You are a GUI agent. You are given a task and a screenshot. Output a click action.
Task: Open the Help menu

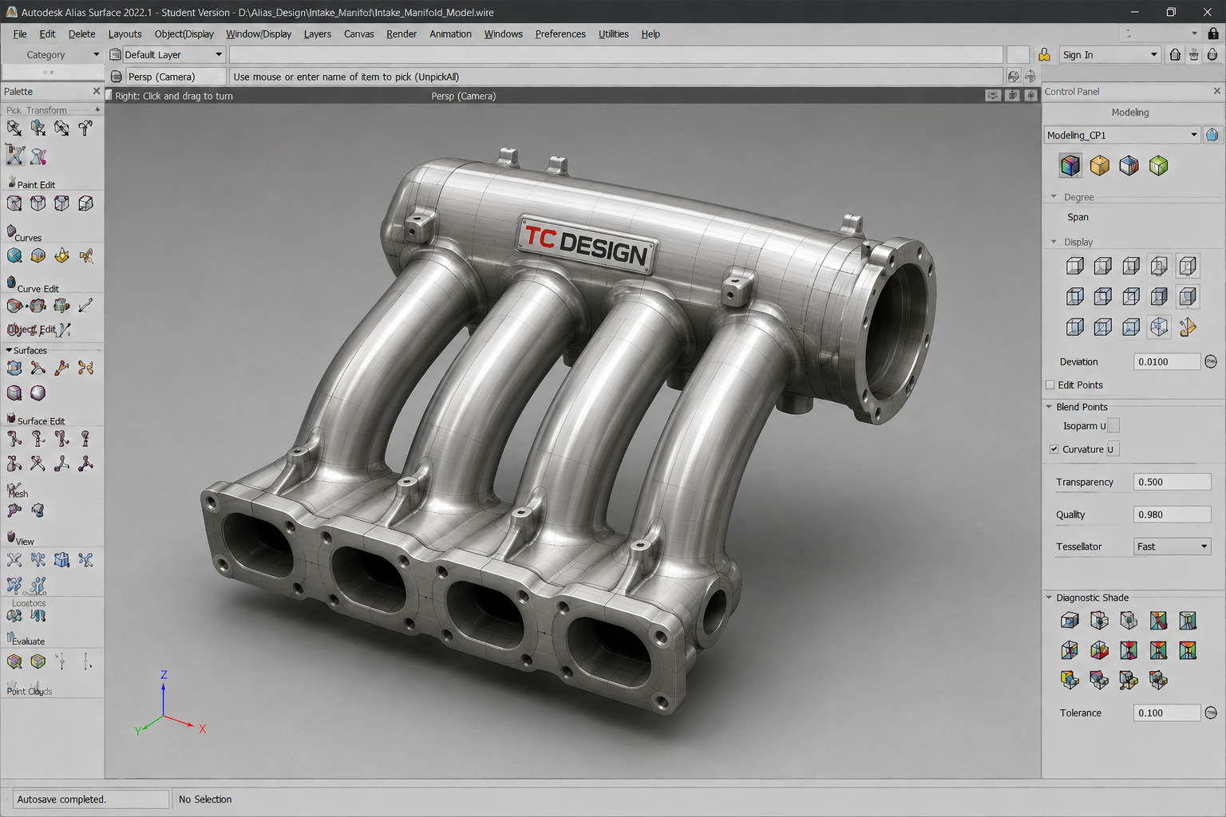point(651,34)
